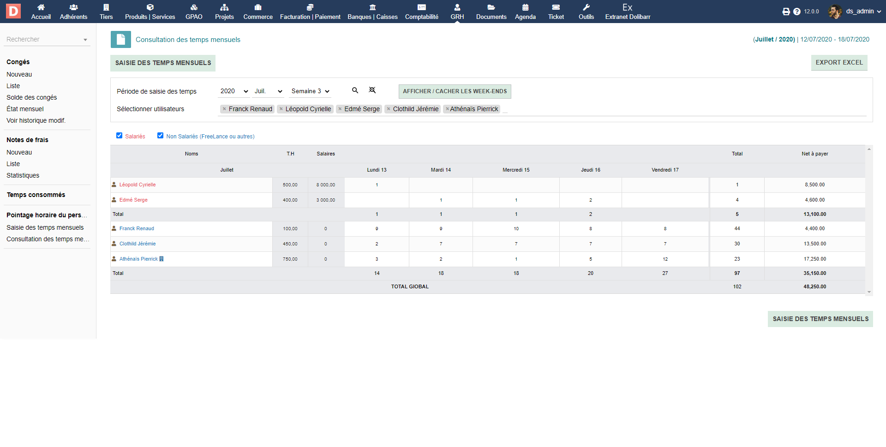This screenshot has width=886, height=447.
Task: Open the help question mark icon
Action: [x=797, y=12]
